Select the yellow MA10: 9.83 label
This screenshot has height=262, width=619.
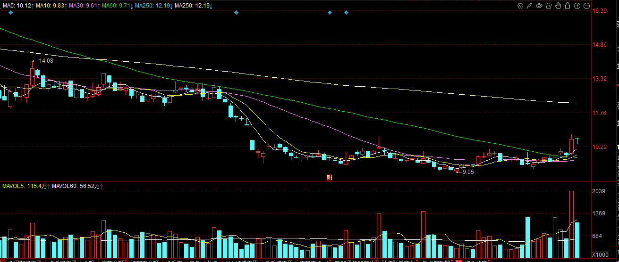point(51,6)
